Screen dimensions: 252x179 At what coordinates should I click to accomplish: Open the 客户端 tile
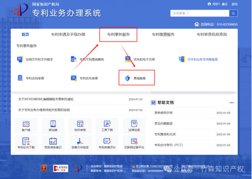click(x=26, y=126)
